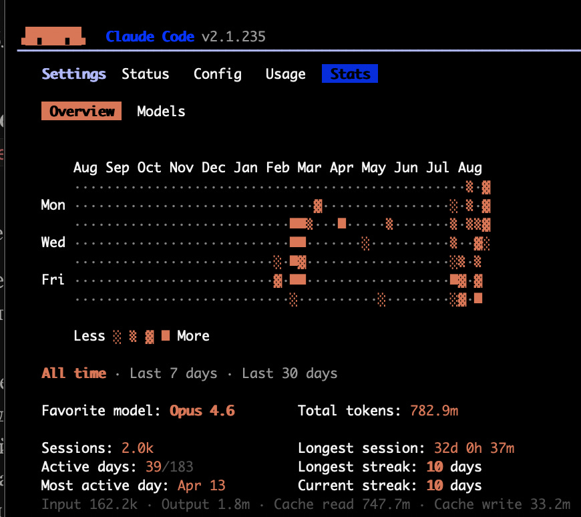Click the solid Wednesday March activity block

pyautogui.click(x=298, y=242)
